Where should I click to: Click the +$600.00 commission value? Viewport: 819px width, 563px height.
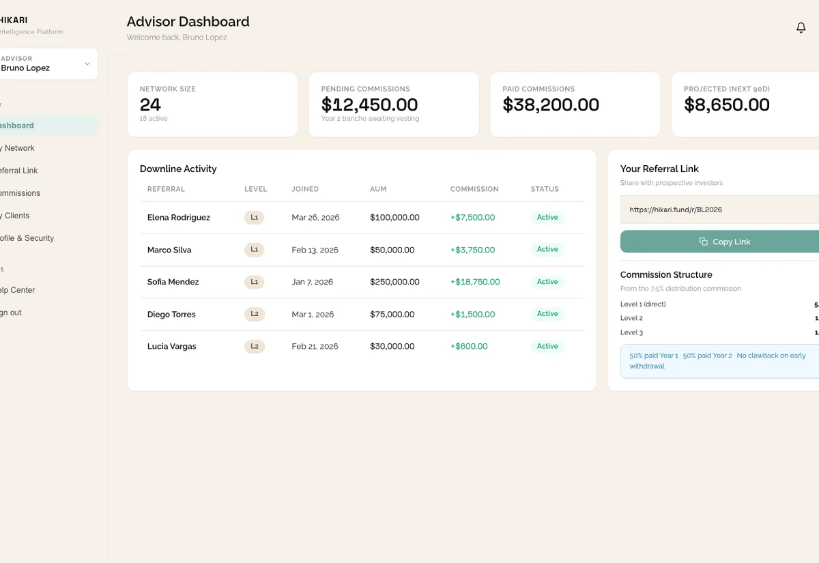click(x=469, y=347)
